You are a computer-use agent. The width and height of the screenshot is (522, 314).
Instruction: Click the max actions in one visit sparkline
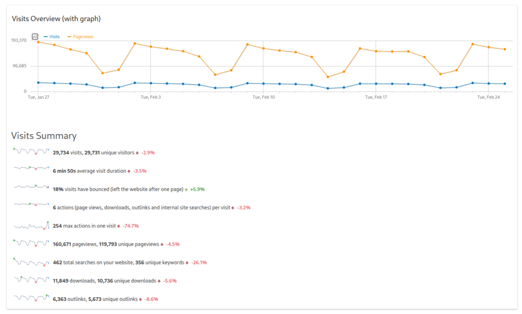[31, 225]
